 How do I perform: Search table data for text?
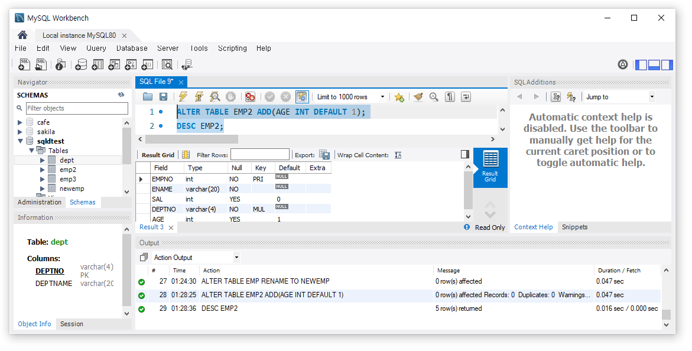167,64
